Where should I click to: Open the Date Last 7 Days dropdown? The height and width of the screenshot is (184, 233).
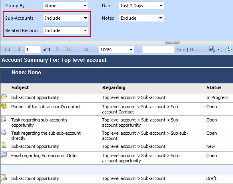[141, 6]
